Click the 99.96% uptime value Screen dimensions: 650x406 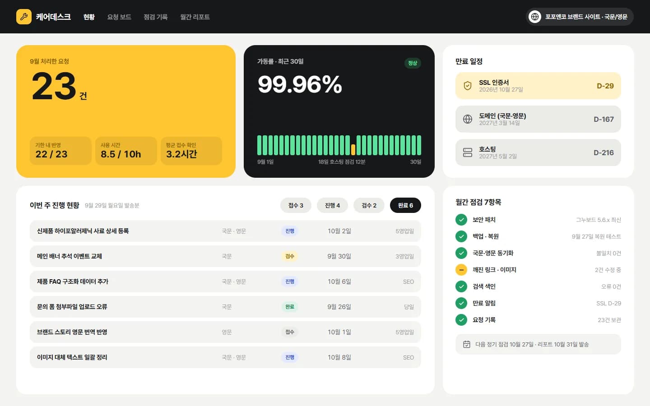click(300, 84)
